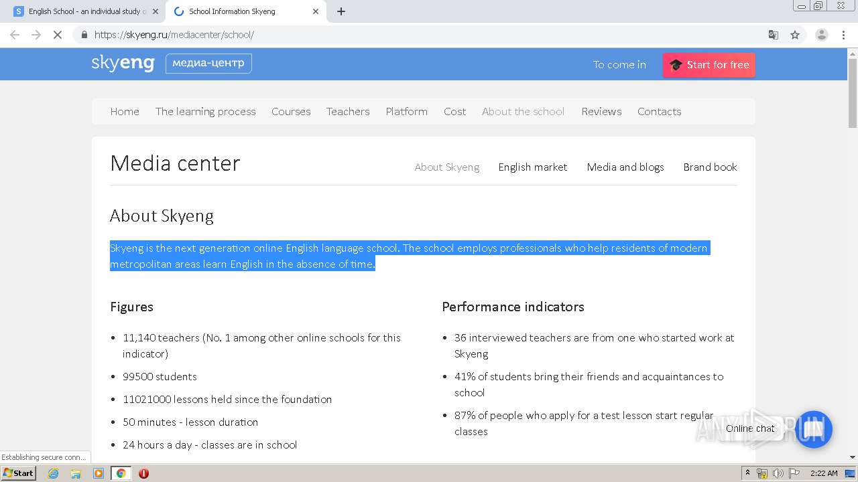Open the Teachers menu item
This screenshot has height=482, width=858.
[348, 112]
